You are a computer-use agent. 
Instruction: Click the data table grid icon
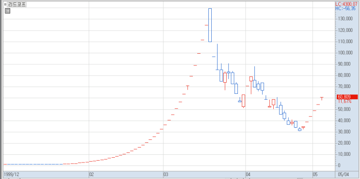coord(8,11)
